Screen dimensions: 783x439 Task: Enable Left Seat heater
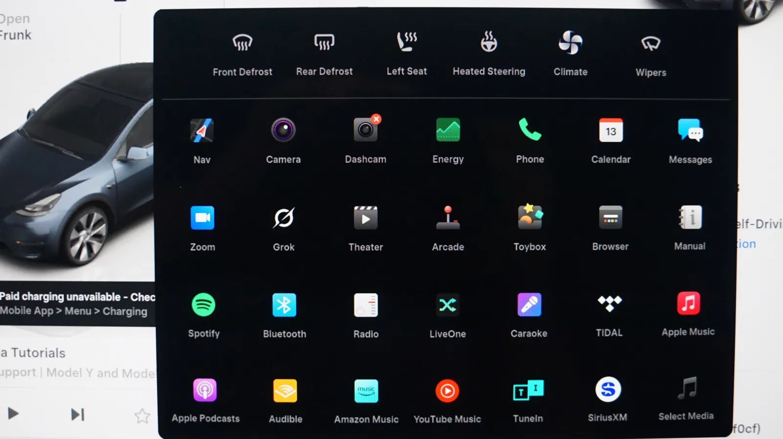point(407,43)
